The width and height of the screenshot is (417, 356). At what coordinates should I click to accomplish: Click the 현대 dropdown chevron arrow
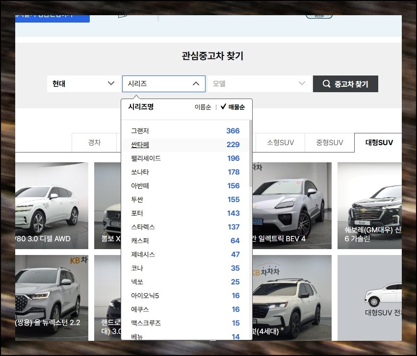point(111,83)
